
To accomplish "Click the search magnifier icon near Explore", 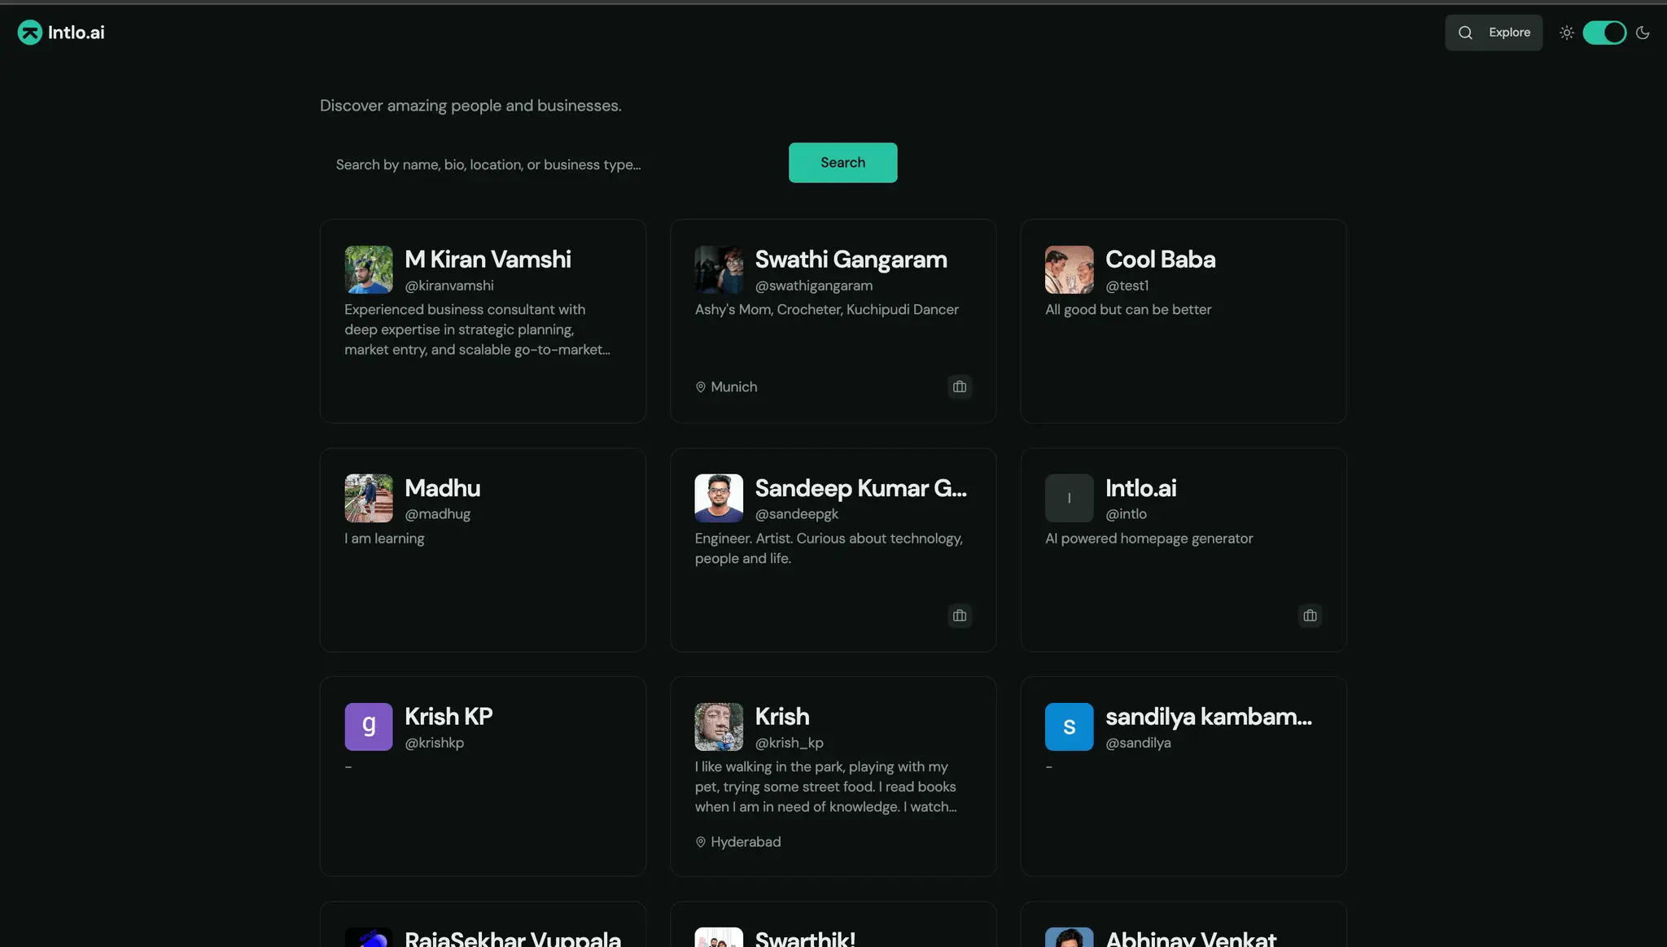I will point(1465,33).
